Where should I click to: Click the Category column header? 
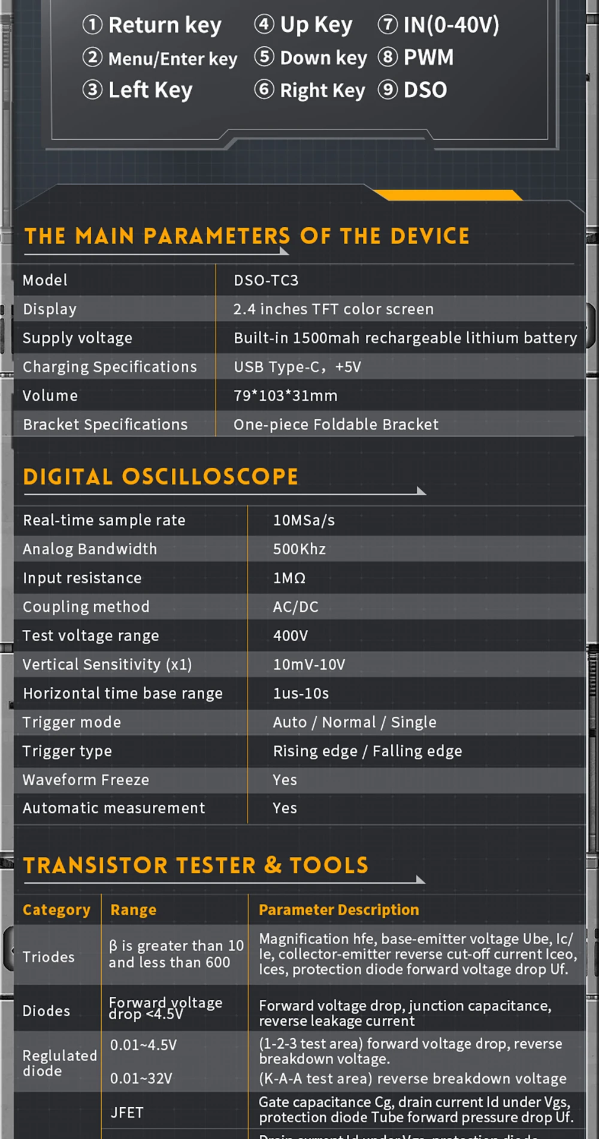[56, 910]
